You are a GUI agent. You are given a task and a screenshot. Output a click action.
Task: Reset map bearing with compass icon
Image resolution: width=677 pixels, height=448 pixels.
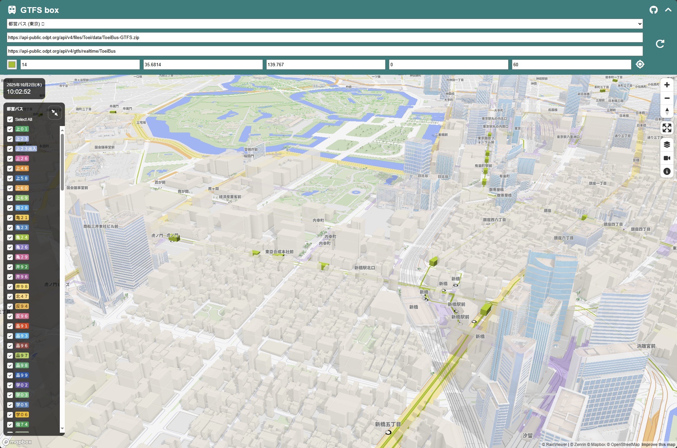coord(667,111)
